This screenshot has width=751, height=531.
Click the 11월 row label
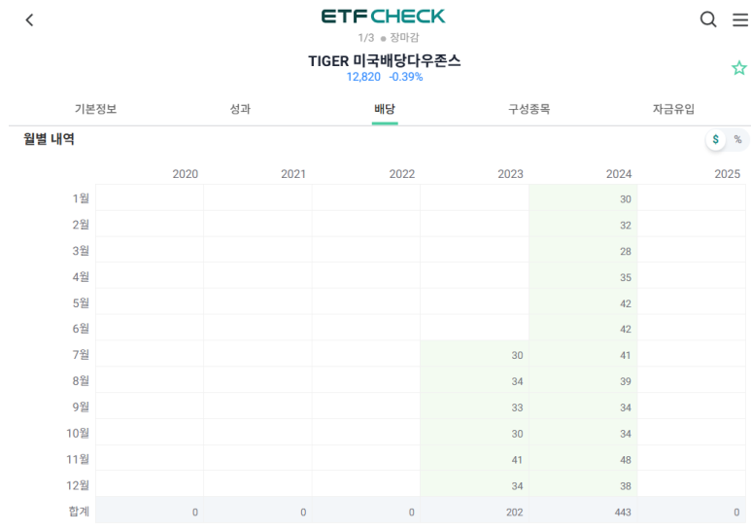click(78, 460)
